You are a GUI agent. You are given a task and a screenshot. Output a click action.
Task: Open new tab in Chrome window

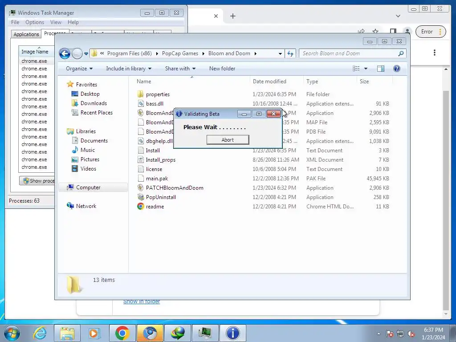232,16
